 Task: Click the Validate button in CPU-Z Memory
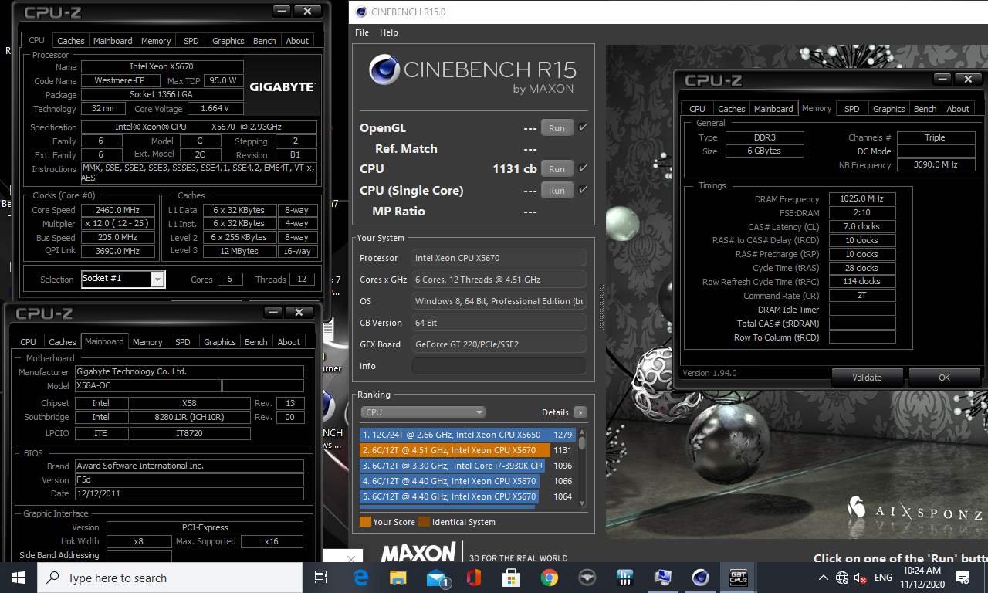[867, 378]
